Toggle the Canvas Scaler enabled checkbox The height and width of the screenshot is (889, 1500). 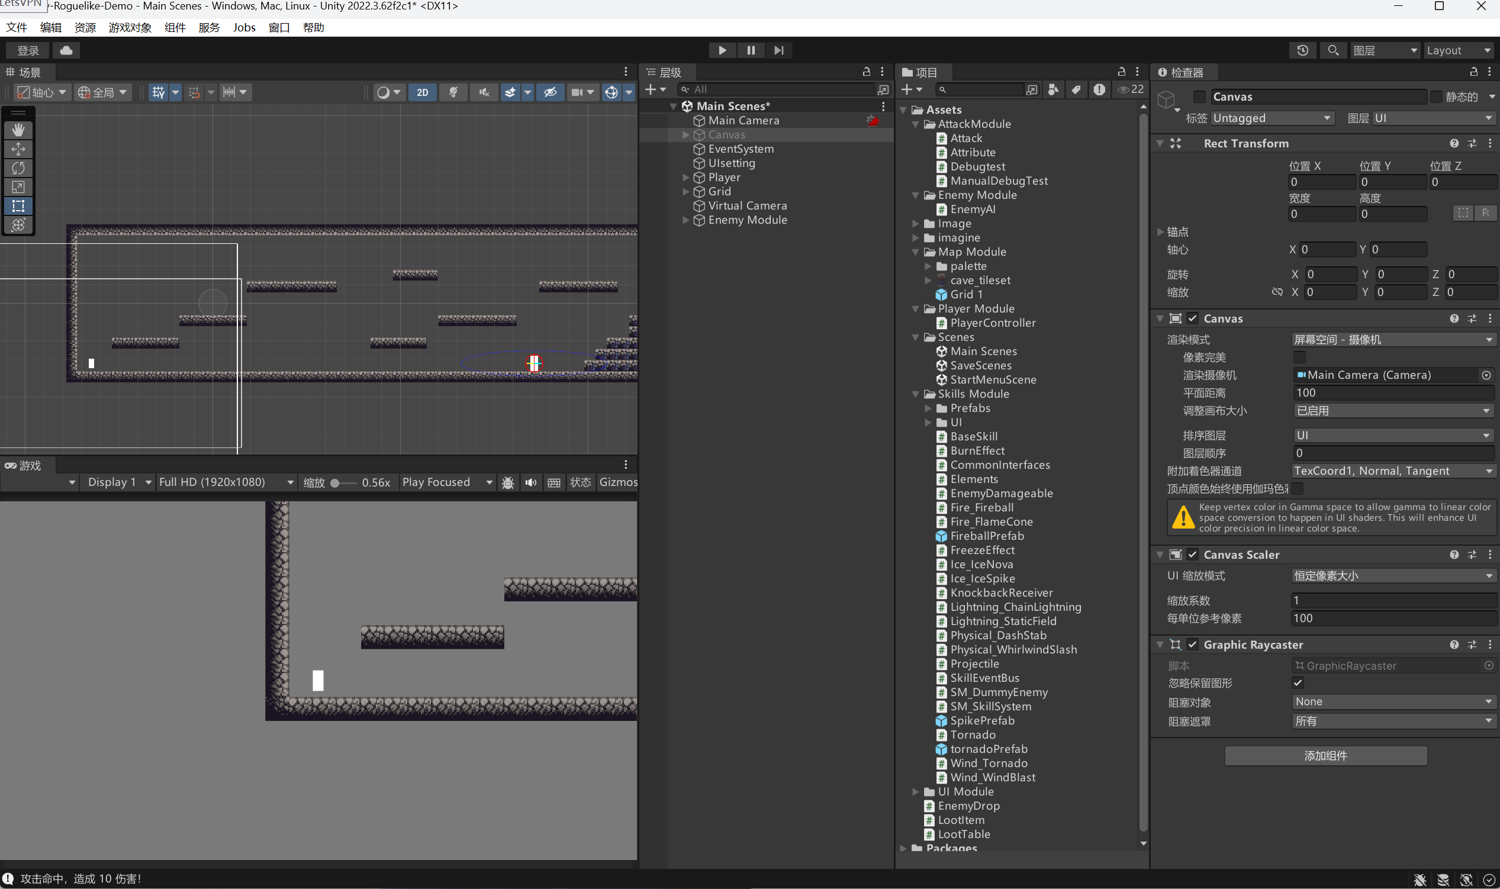1193,555
